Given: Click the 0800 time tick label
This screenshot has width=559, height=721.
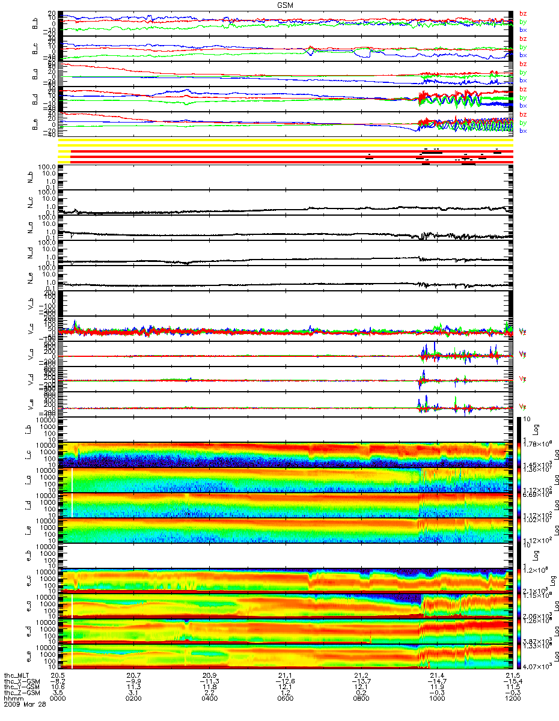Looking at the screenshot, I should (x=361, y=700).
